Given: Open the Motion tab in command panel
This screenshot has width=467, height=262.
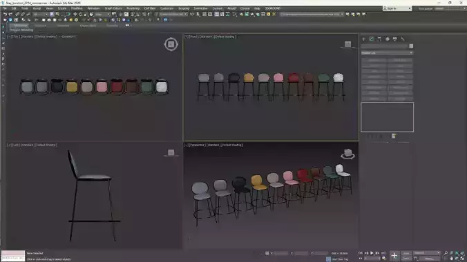Looking at the screenshot, I should [x=387, y=39].
